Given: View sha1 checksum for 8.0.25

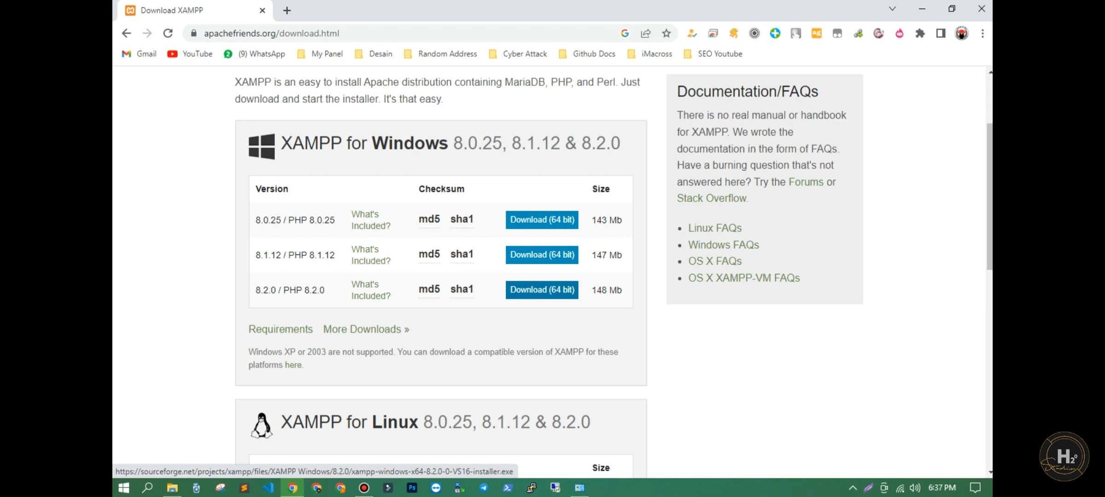Looking at the screenshot, I should pyautogui.click(x=462, y=219).
